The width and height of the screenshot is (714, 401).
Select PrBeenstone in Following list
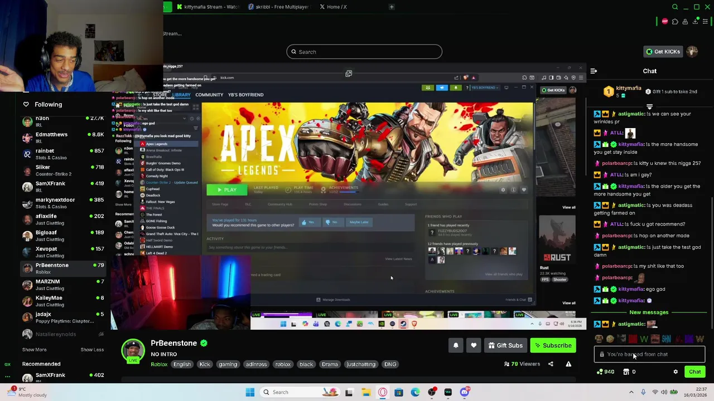(x=63, y=268)
